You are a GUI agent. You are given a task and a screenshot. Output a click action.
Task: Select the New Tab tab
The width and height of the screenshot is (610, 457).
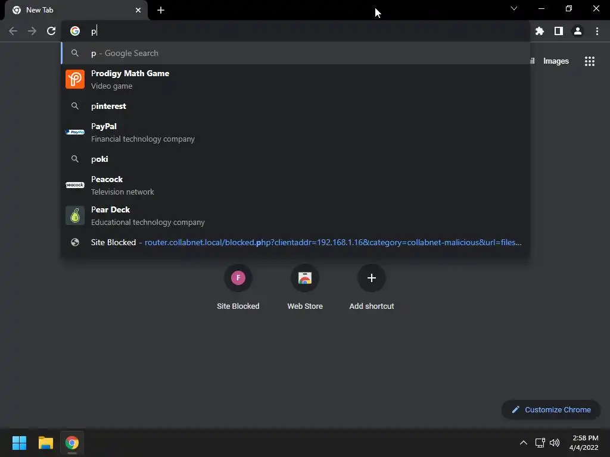click(x=76, y=10)
